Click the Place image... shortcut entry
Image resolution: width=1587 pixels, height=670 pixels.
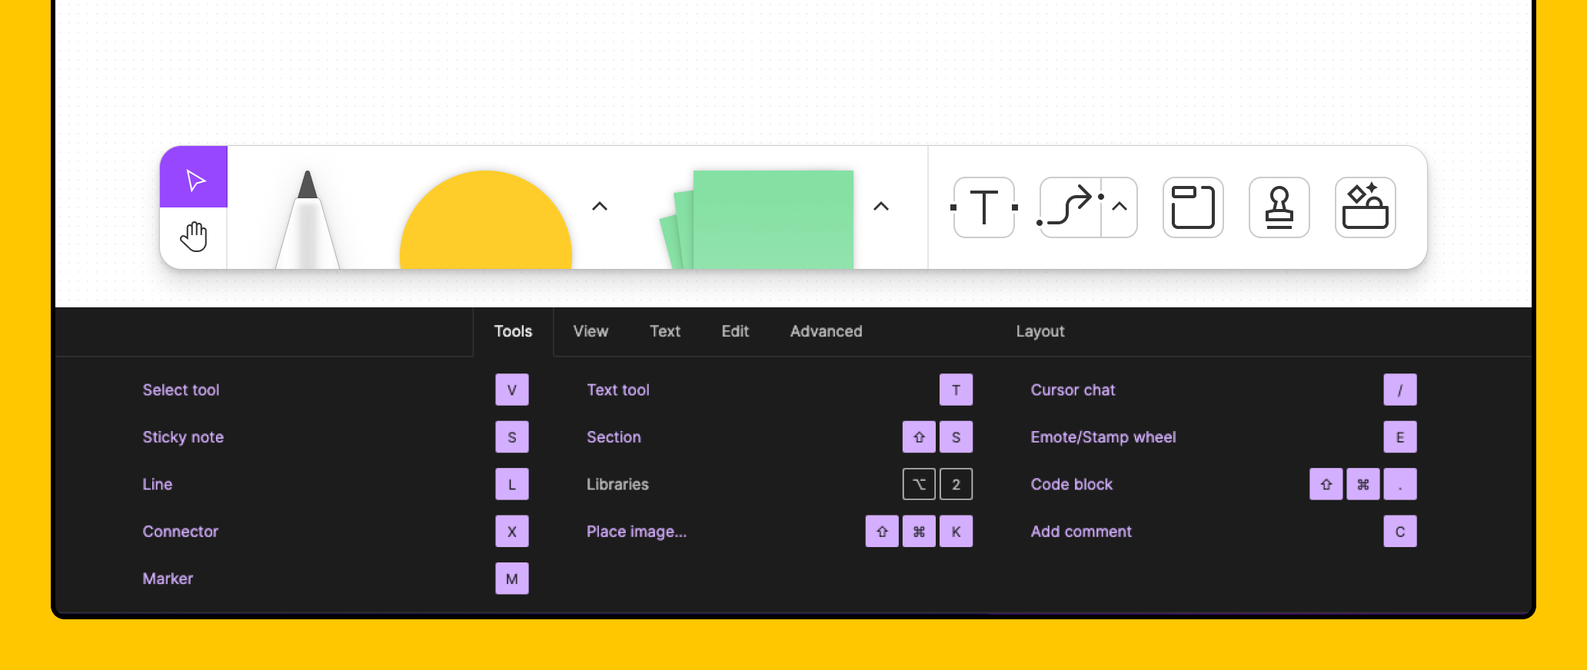pyautogui.click(x=636, y=532)
